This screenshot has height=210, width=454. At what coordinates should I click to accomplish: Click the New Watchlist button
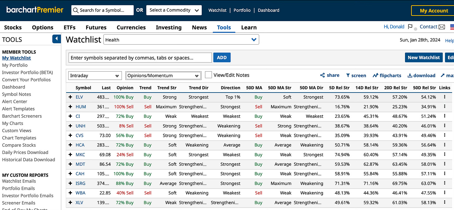tap(424, 57)
